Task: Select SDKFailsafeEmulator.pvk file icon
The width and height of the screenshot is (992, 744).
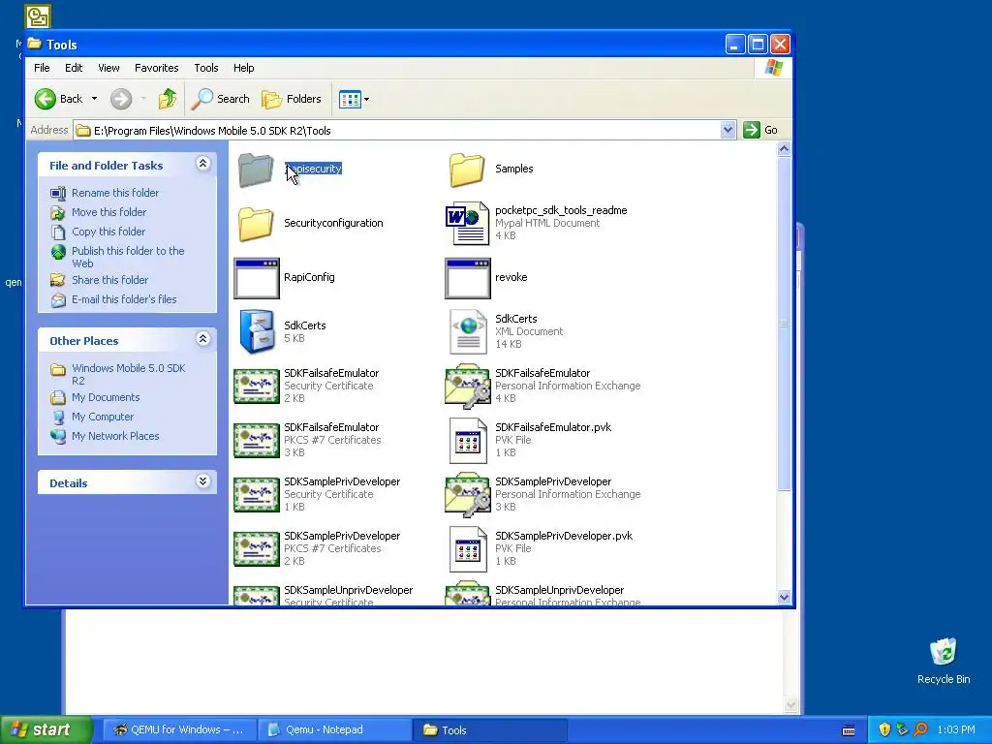Action: tap(468, 441)
